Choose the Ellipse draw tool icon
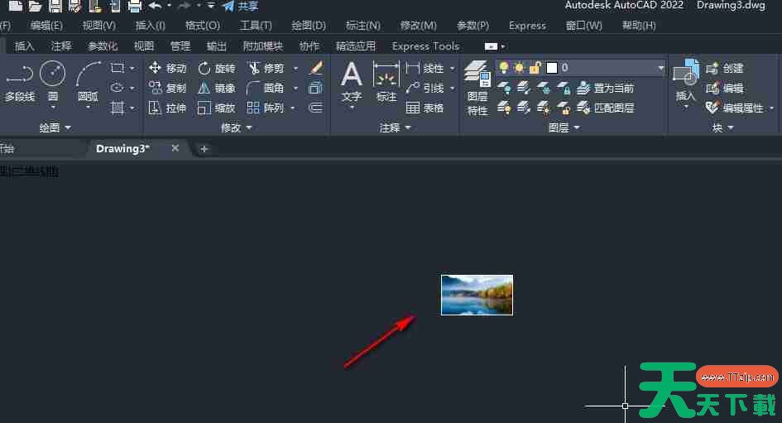 pos(118,87)
